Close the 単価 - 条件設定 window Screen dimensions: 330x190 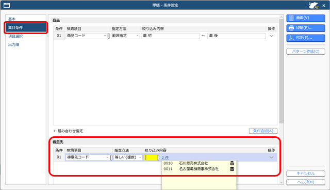pos(324,6)
